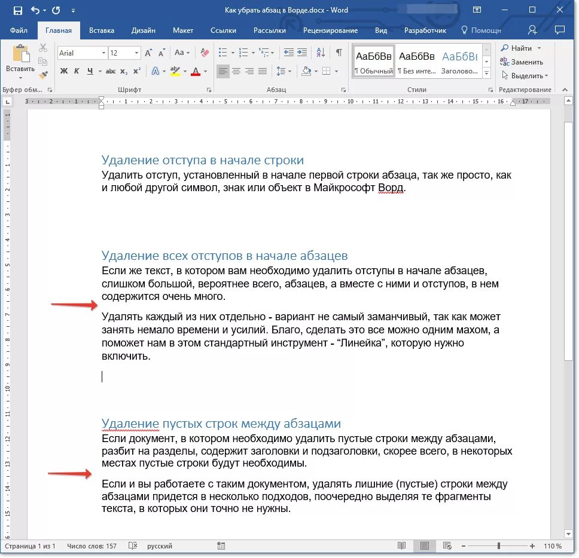The width and height of the screenshot is (579, 558).
Task: Align text to the right
Action: [x=249, y=71]
